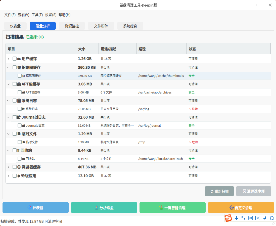This screenshot has height=226, width=276.
Task: Click the 重新扫描 button
Action: pyautogui.click(x=219, y=191)
